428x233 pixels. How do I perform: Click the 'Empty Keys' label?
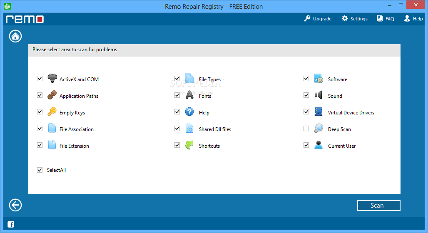click(x=72, y=113)
